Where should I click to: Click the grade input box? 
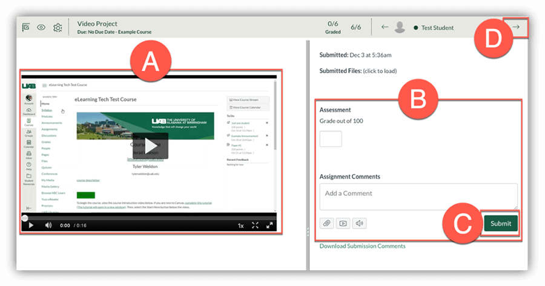click(x=331, y=139)
